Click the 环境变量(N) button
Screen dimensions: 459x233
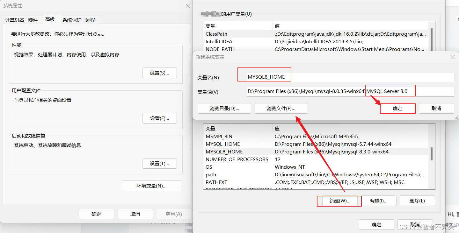pyautogui.click(x=152, y=186)
